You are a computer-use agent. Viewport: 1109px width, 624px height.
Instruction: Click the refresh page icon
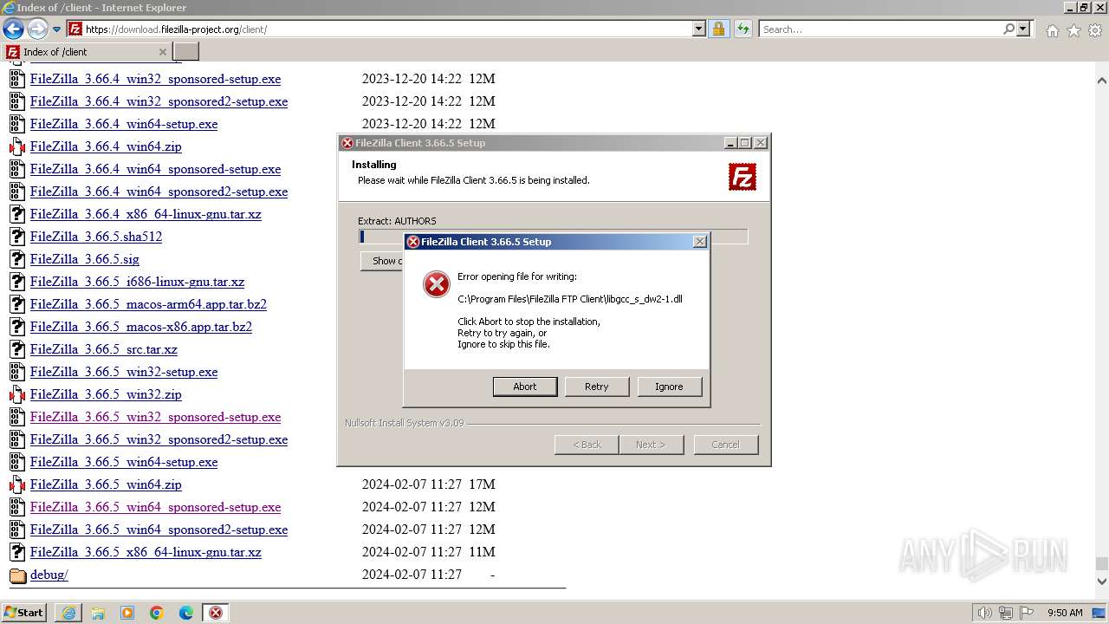(743, 29)
